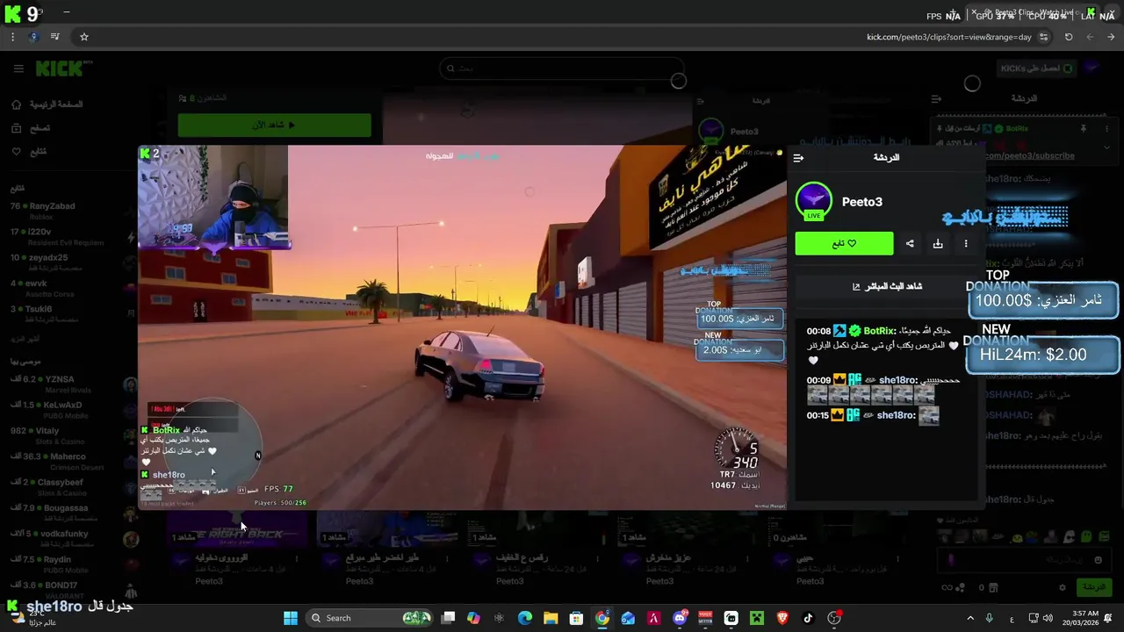
Task: Open Windows Start menu
Action: point(291,618)
